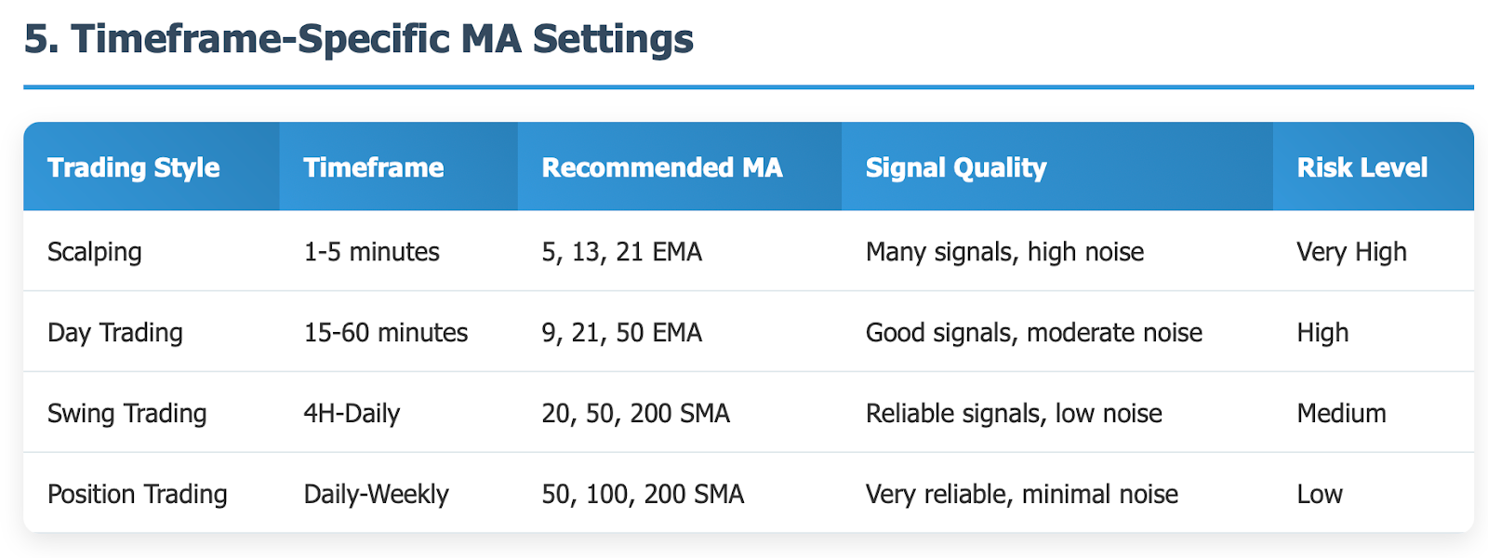Select the 5, 13, 21 EMA cell
Viewport: 1488px width, 558px height.
(622, 252)
